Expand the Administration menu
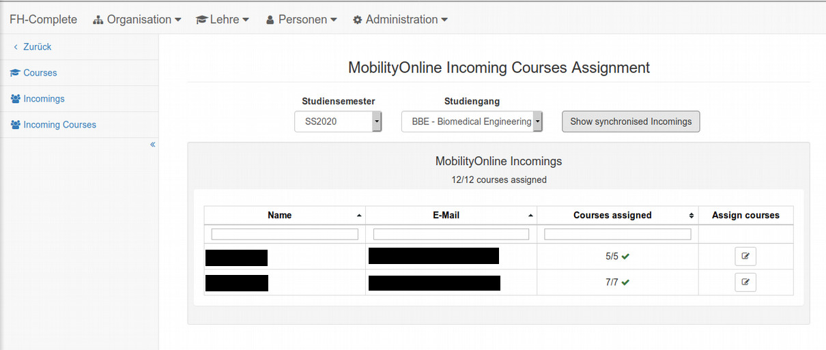Image resolution: width=826 pixels, height=350 pixels. tap(400, 20)
